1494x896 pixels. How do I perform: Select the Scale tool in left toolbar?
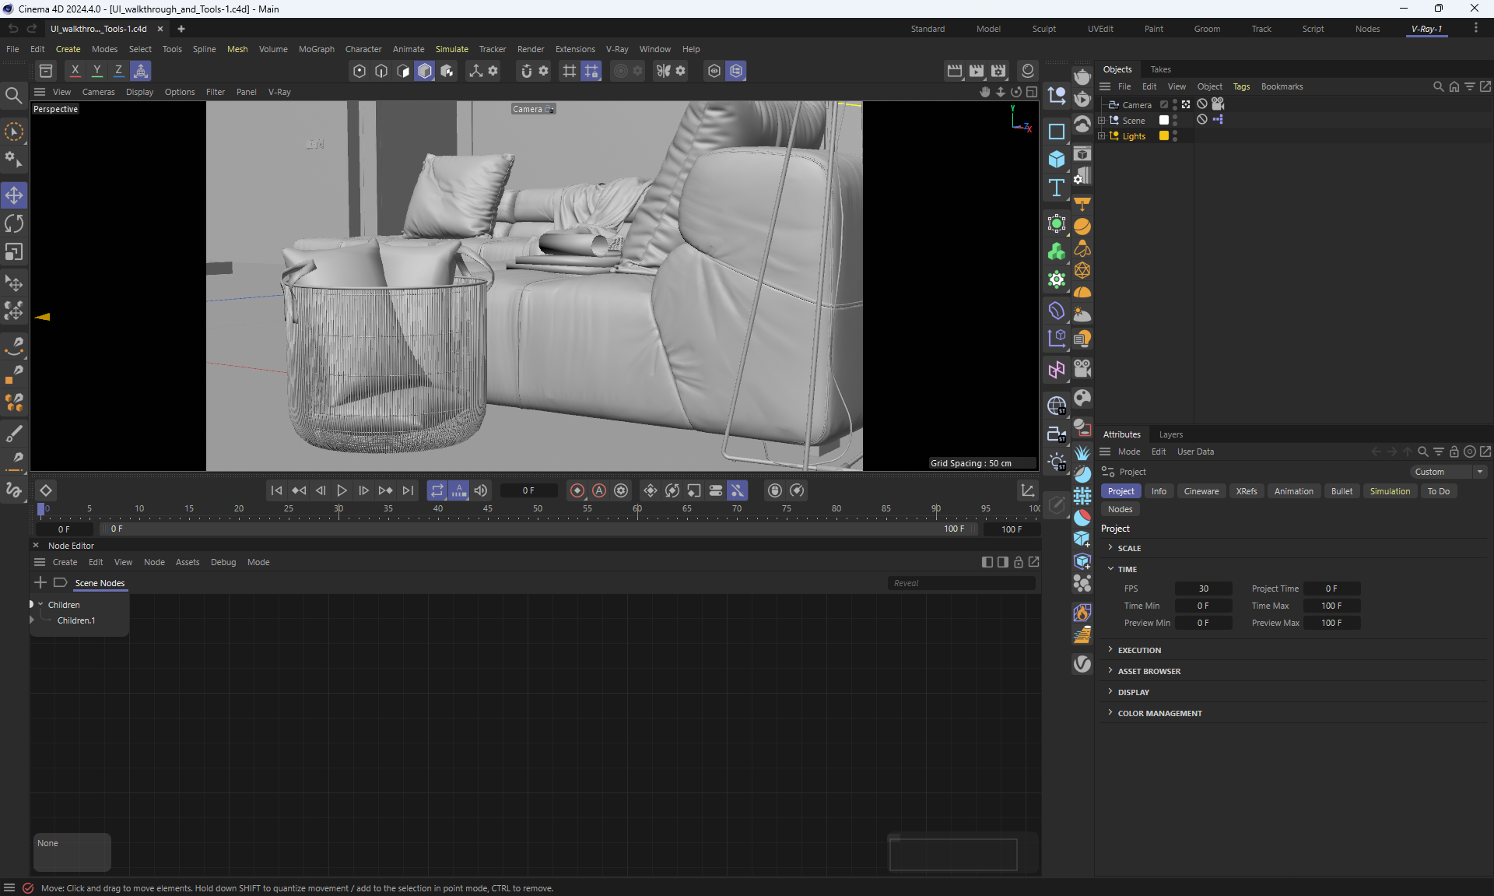[x=14, y=252]
